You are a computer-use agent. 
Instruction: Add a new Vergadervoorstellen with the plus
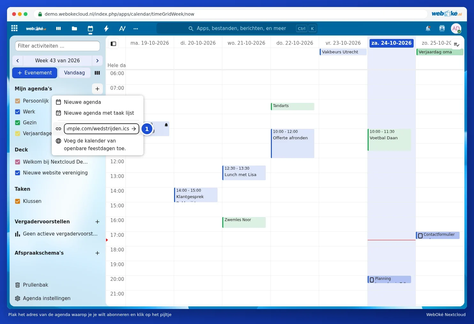tap(97, 222)
